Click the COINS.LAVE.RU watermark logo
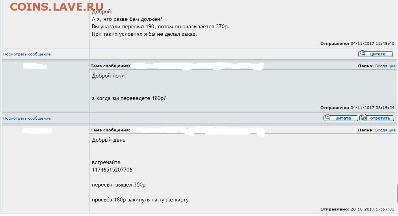Screen dimensions: 398x216 pos(57,7)
